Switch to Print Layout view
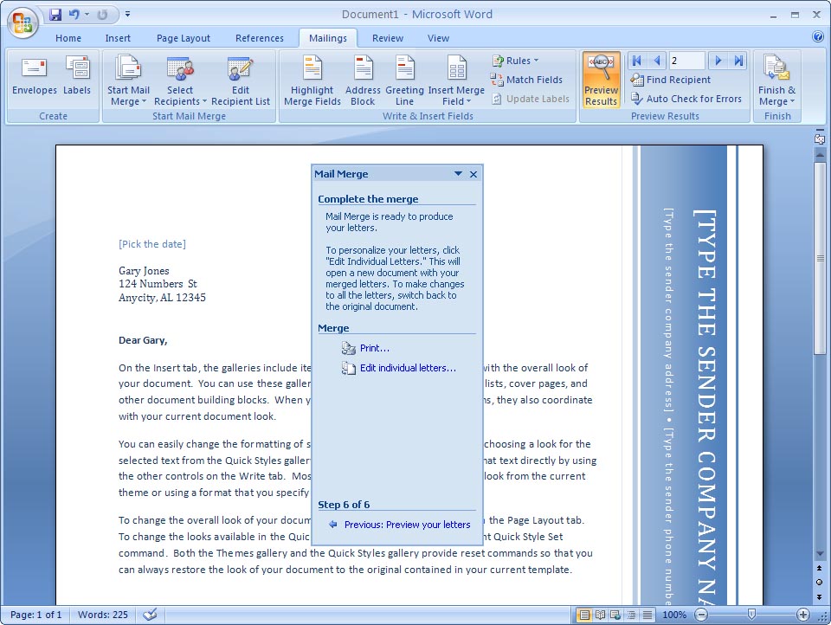 [584, 615]
